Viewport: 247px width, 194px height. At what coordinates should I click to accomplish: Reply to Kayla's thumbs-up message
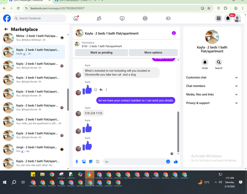tap(101, 90)
